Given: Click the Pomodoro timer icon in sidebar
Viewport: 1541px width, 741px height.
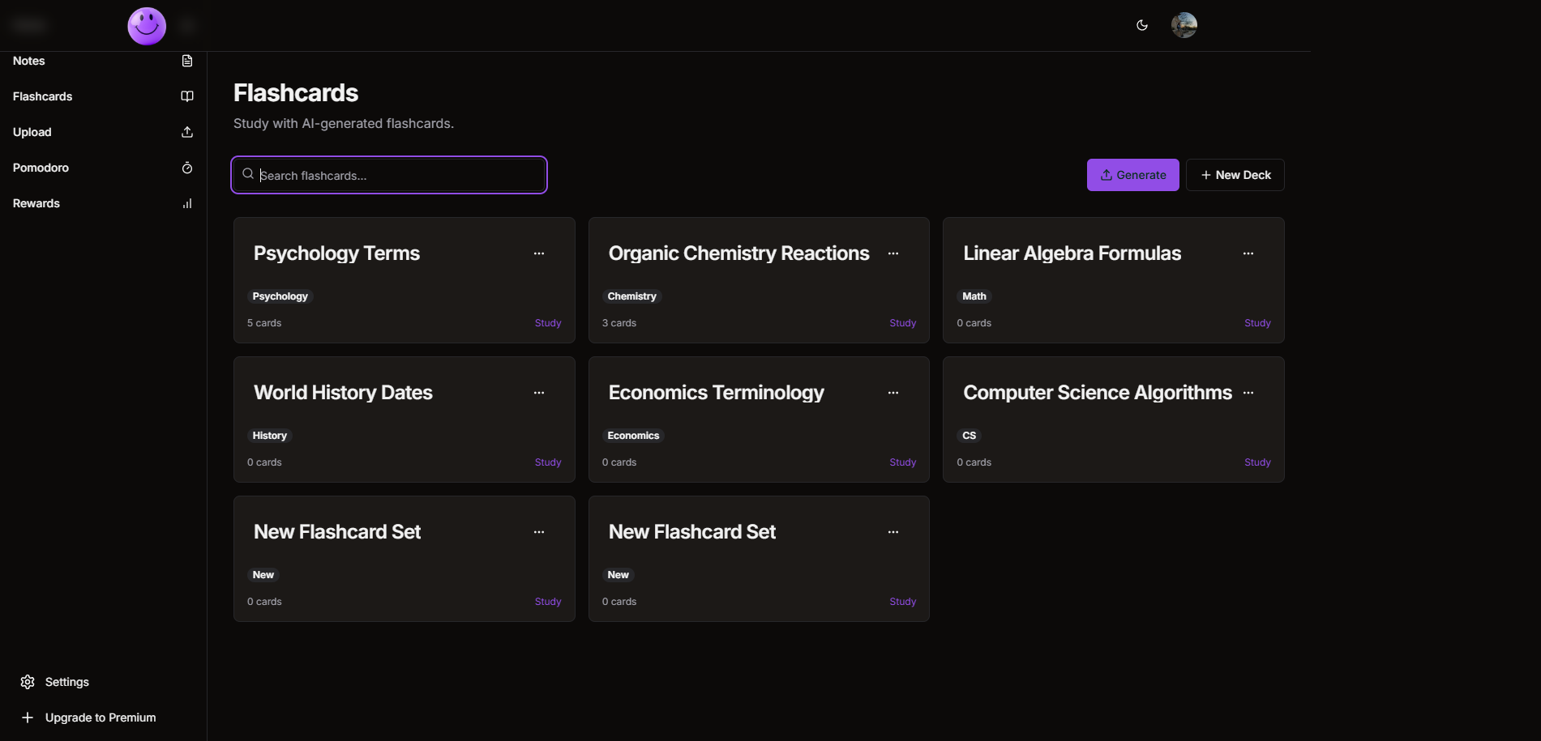Looking at the screenshot, I should [x=187, y=168].
